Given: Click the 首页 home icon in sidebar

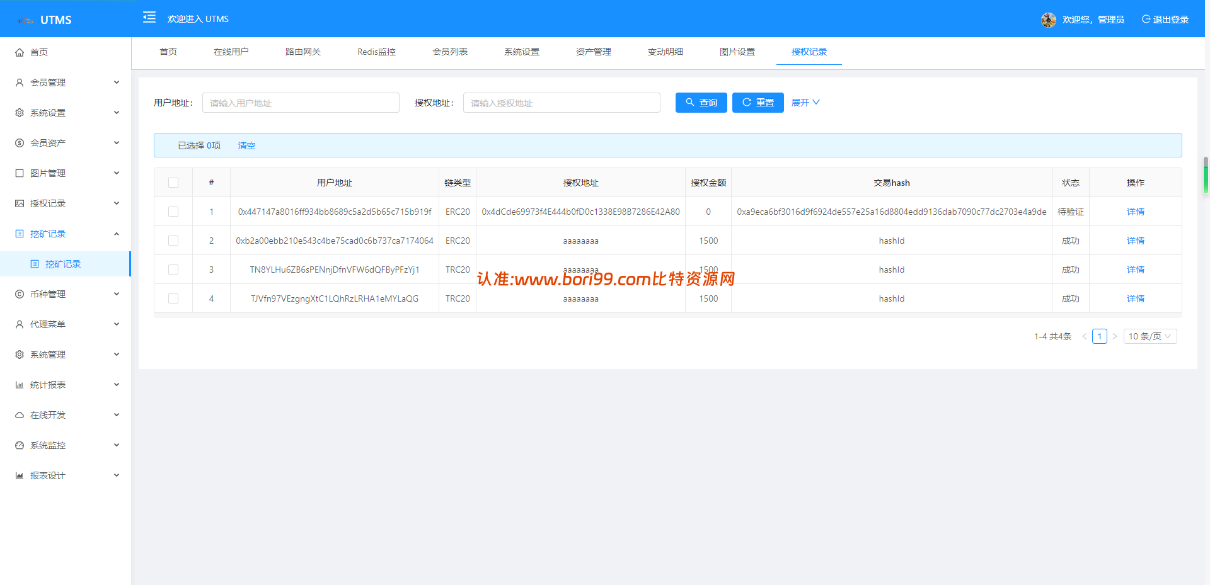Looking at the screenshot, I should click(x=20, y=52).
